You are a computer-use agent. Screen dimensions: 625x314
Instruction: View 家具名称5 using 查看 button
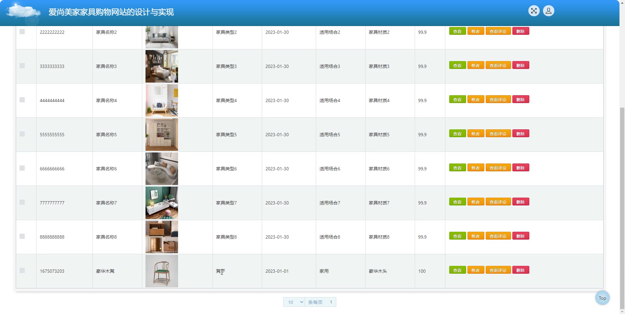tap(457, 134)
